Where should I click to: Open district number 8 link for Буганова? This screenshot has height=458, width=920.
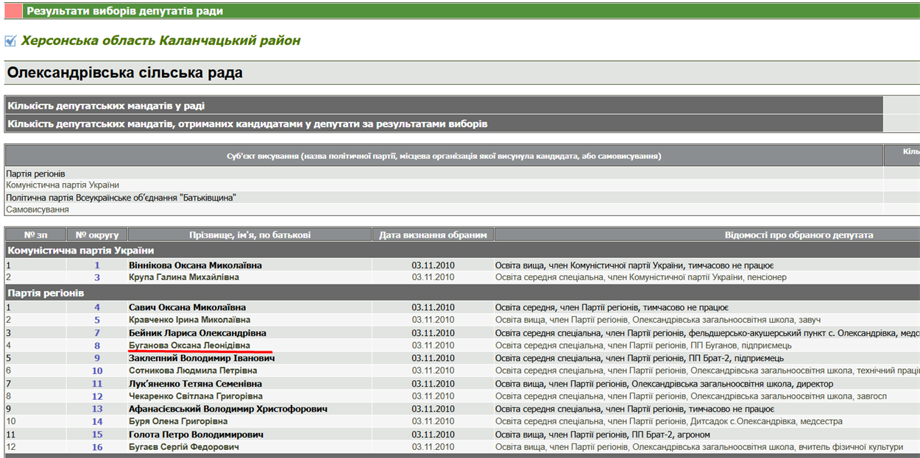tap(97, 346)
